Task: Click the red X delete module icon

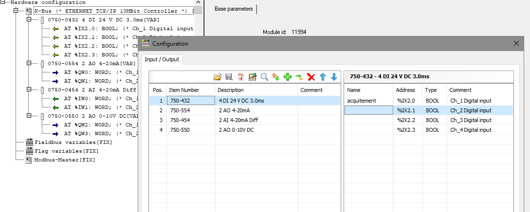Action: point(311,77)
